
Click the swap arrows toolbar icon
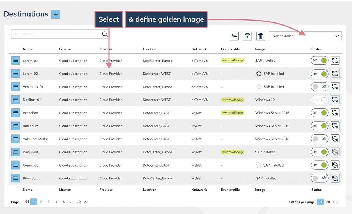click(234, 36)
